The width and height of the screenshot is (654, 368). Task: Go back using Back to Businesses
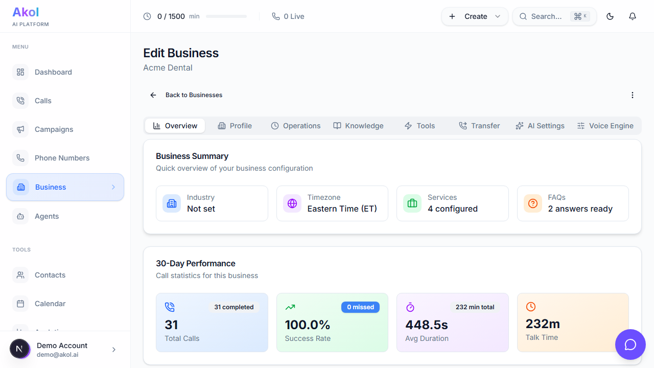(x=186, y=95)
